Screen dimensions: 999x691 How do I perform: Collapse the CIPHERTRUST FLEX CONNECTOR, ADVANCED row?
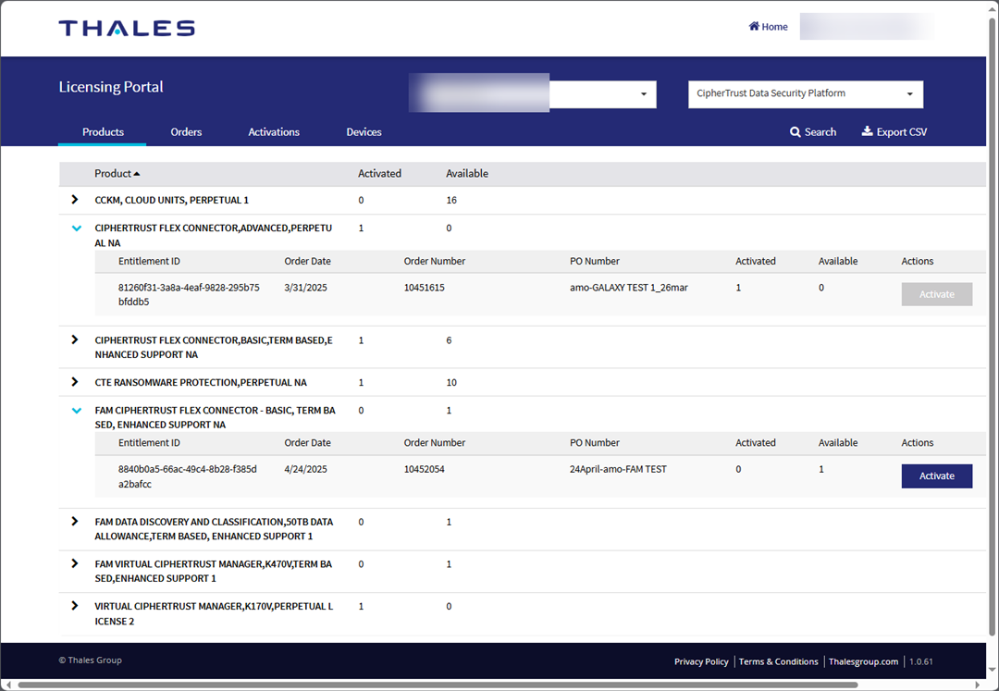pos(76,228)
